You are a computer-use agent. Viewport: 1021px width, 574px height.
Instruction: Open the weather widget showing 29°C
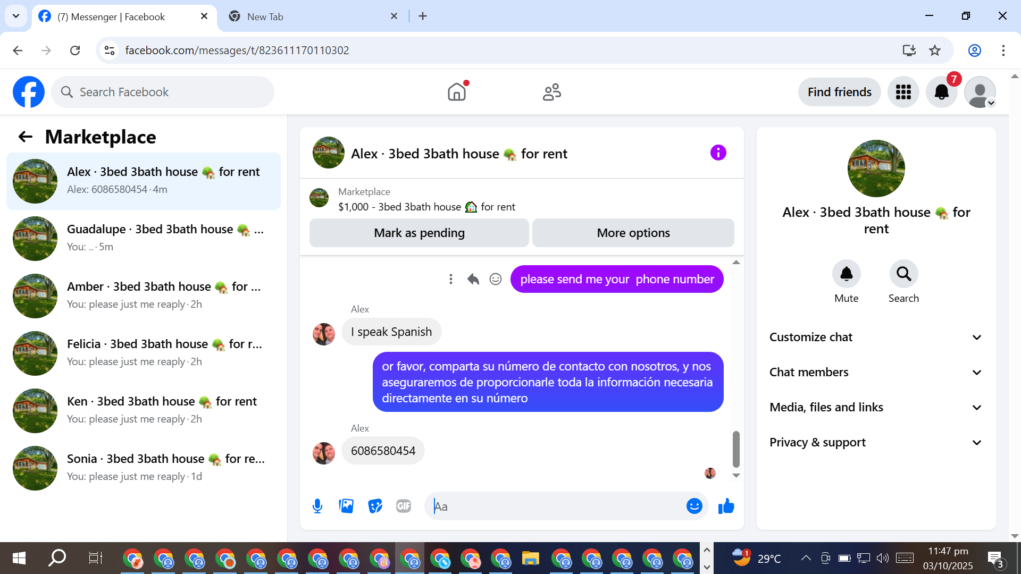pyautogui.click(x=756, y=558)
